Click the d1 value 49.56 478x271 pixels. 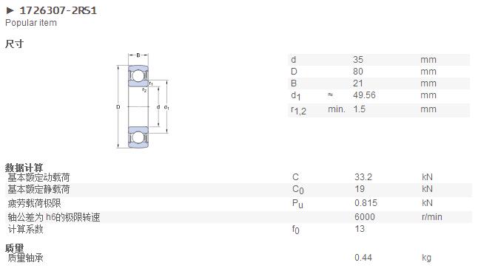tap(364, 95)
